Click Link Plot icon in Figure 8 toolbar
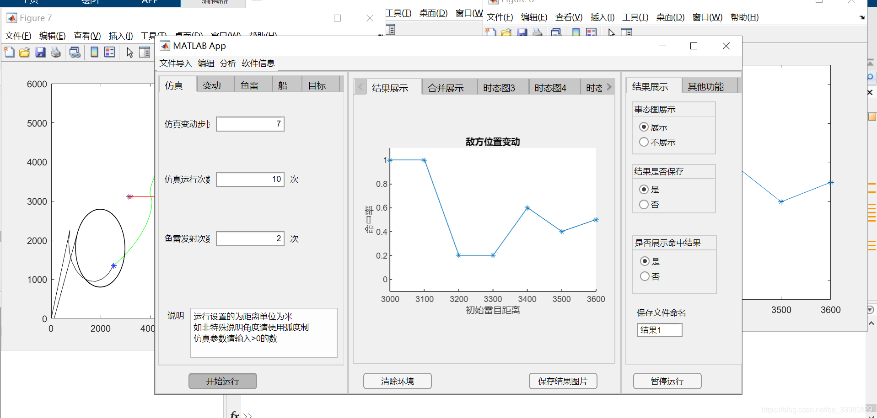This screenshot has width=877, height=418. coord(557,32)
